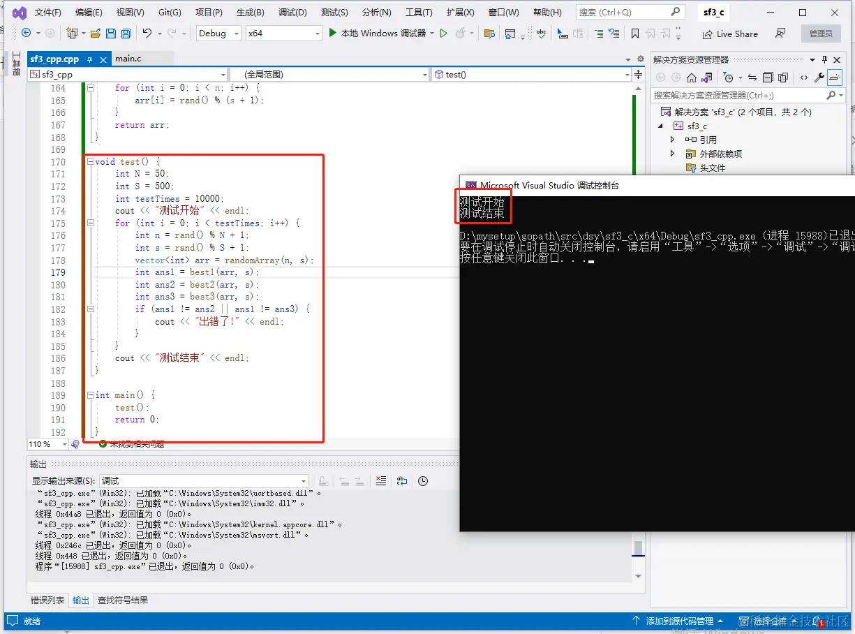The width and height of the screenshot is (855, 634).
Task: Click the Open File folder icon
Action: (x=96, y=33)
